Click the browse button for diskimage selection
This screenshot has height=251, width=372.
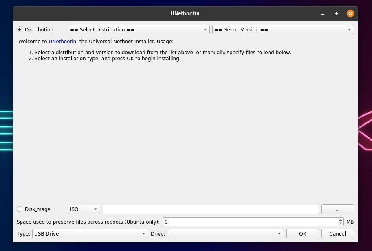pos(337,209)
